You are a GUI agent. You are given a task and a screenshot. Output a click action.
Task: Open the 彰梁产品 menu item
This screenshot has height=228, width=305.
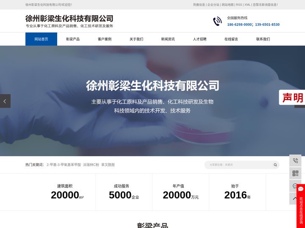click(x=73, y=39)
